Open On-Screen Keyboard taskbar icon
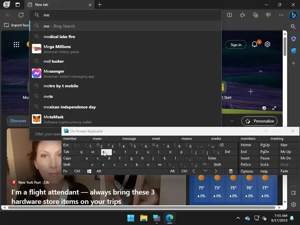Screen dimensions: 300x225 point(156,218)
